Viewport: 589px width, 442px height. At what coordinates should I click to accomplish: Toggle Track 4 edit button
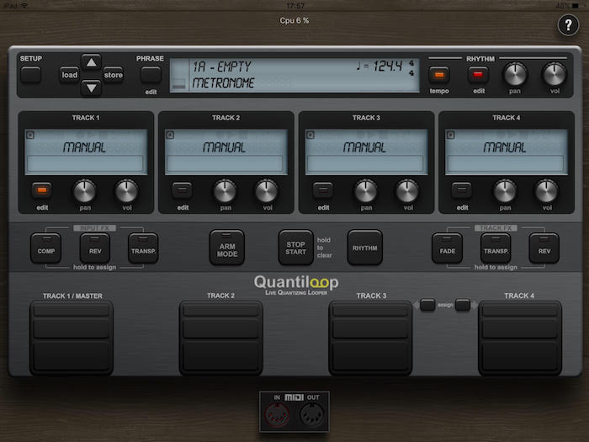[462, 190]
